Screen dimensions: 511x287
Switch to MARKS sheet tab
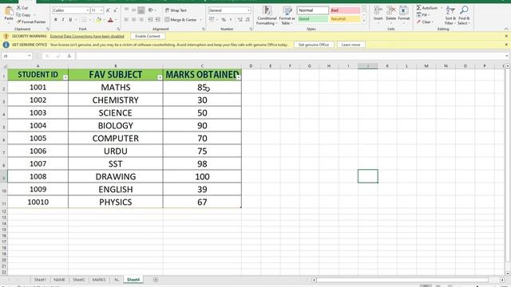coord(99,280)
